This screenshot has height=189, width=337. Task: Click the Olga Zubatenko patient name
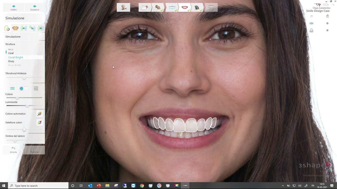[321, 8]
